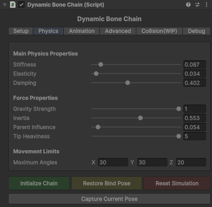
Task: Click the Capture Current Pose button
Action: point(109,199)
